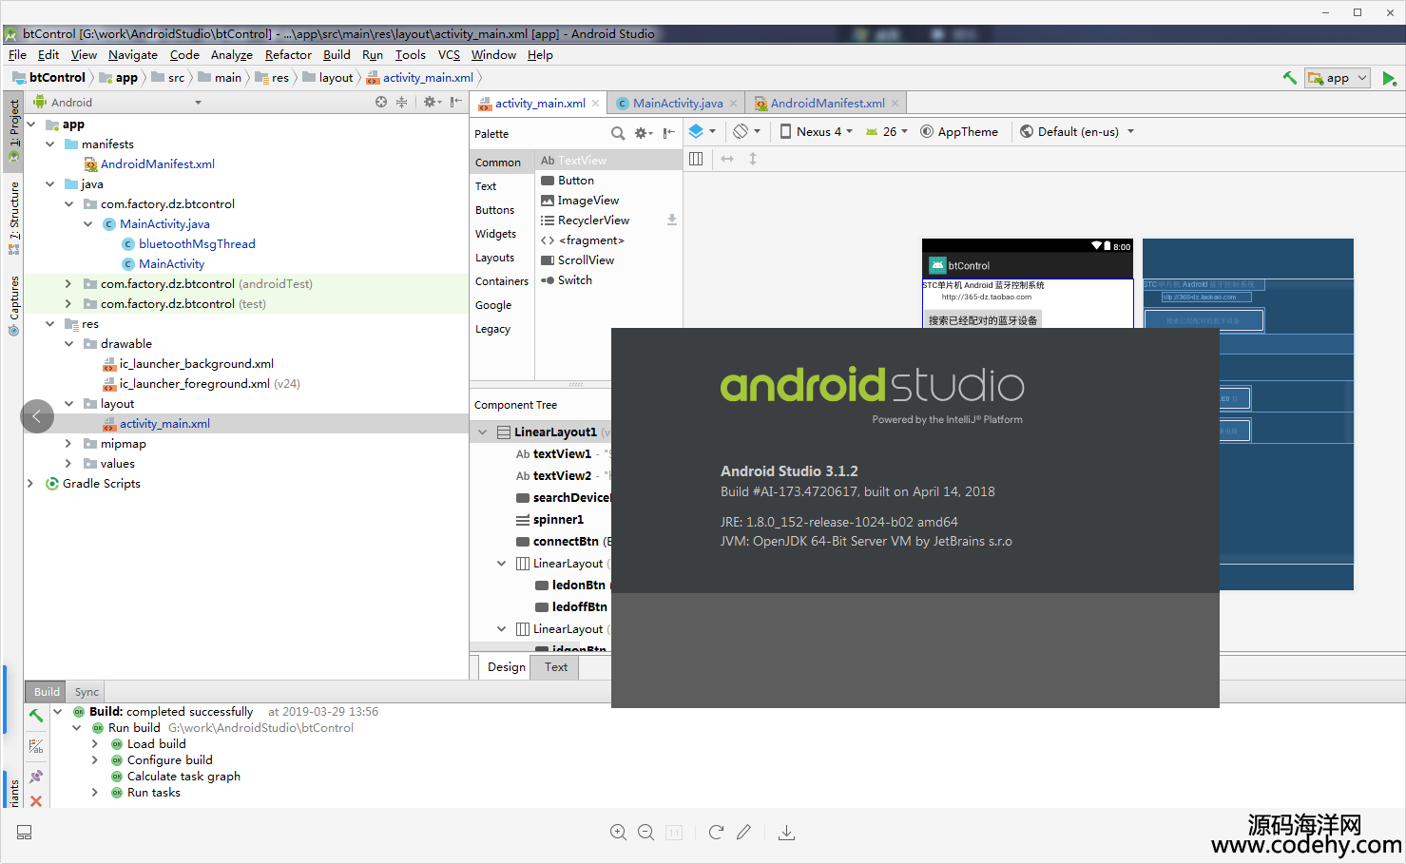Expand the mipmap folder

point(68,444)
